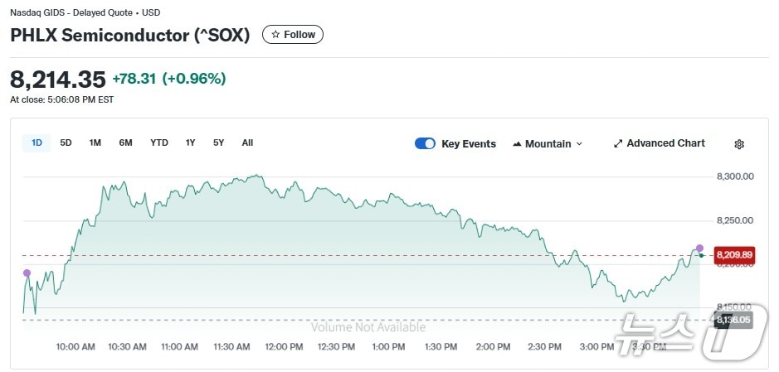Click the 8,136.05 previous close label
Image resolution: width=779 pixels, height=372 pixels.
pyautogui.click(x=733, y=319)
